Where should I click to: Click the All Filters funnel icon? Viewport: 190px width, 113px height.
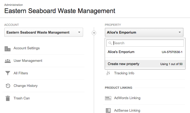tap(8, 73)
